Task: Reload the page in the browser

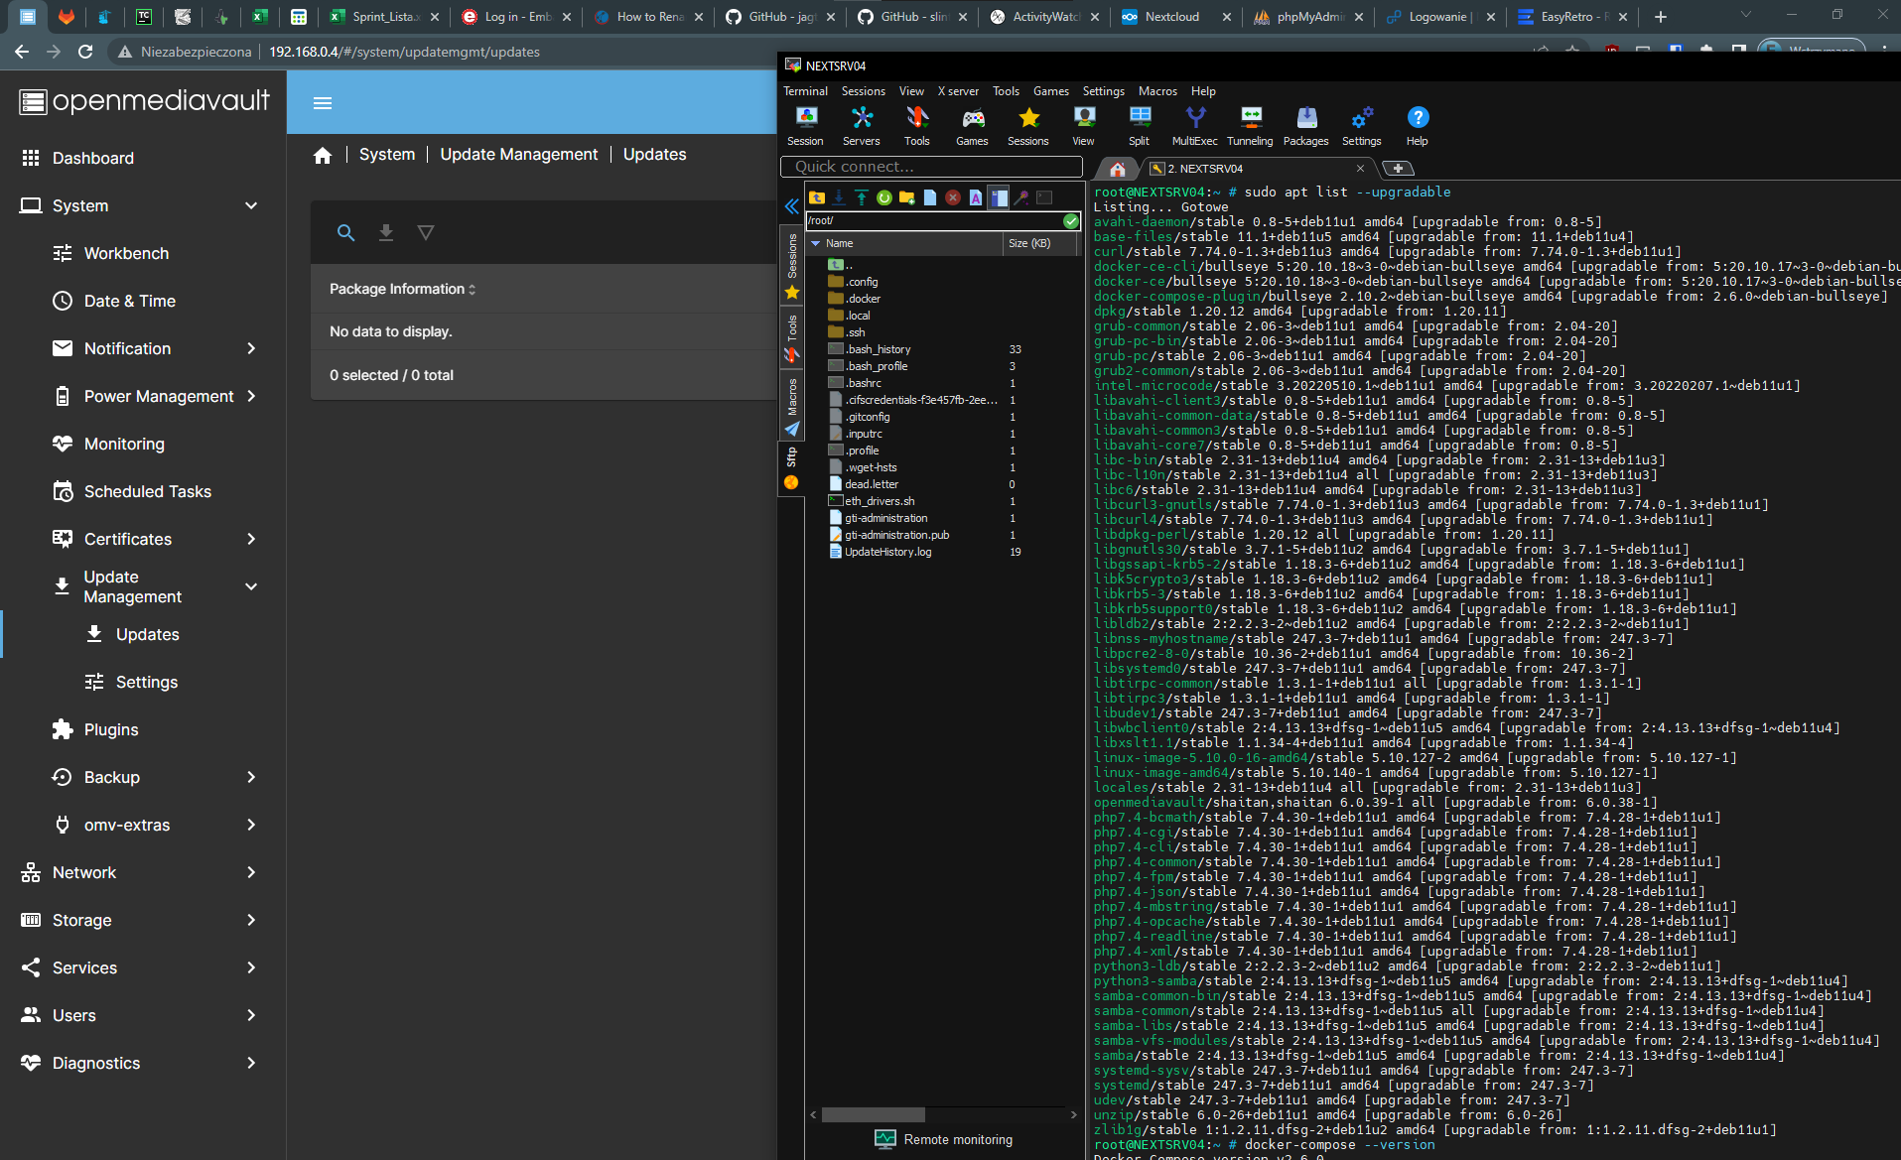Action: 85,52
